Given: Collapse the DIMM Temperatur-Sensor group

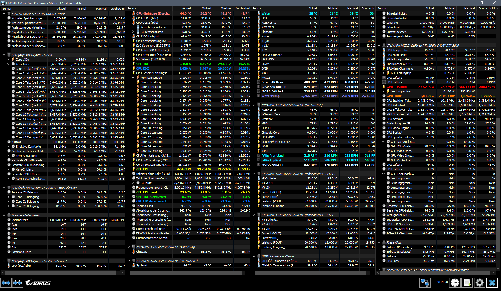Looking at the screenshot, I should (254, 256).
